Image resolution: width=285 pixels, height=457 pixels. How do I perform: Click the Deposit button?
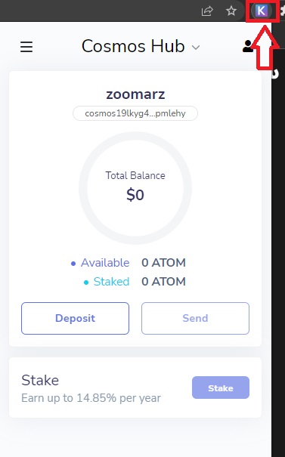tap(75, 318)
